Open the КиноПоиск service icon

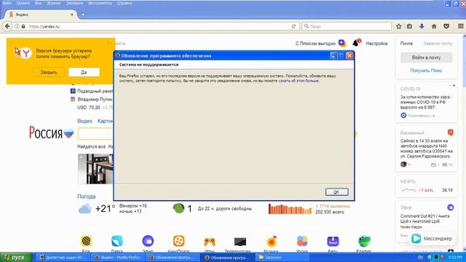tap(178, 241)
